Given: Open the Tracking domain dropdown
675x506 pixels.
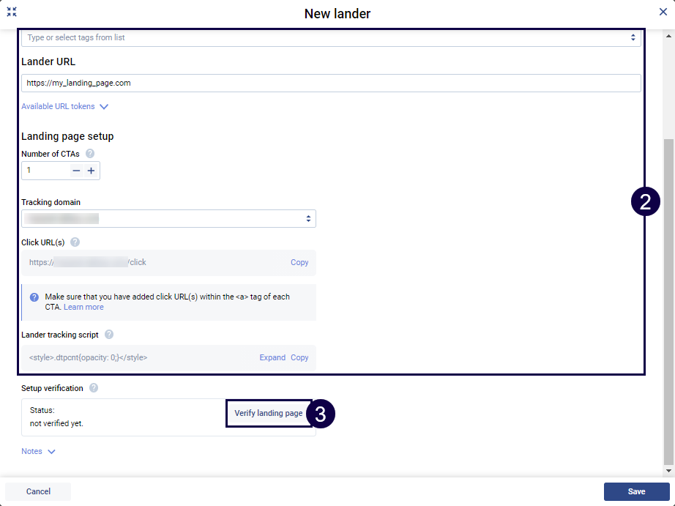Looking at the screenshot, I should point(170,218).
